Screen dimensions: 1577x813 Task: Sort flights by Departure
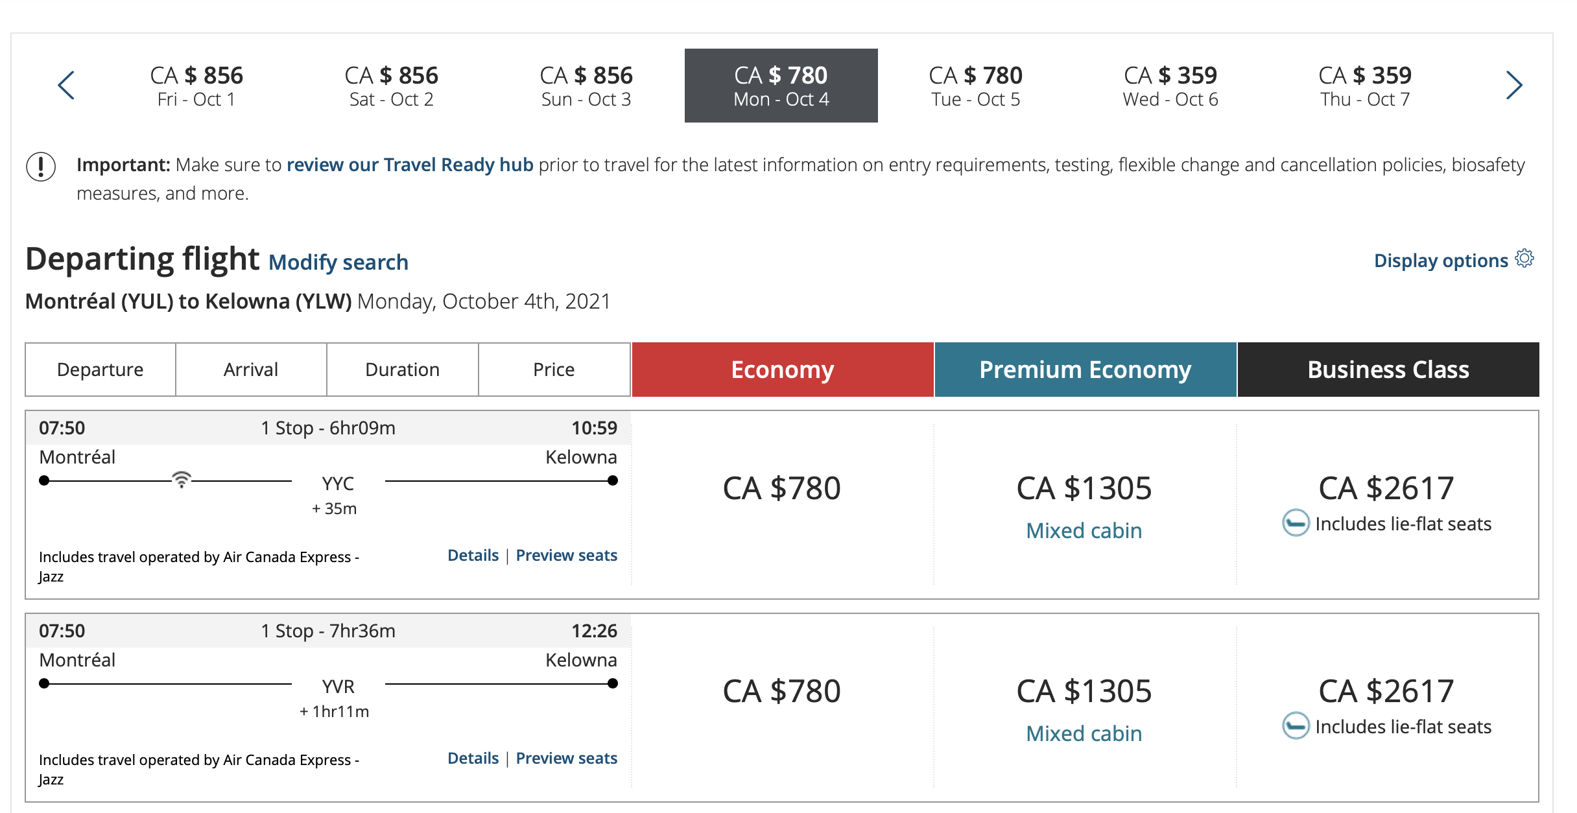coord(101,370)
